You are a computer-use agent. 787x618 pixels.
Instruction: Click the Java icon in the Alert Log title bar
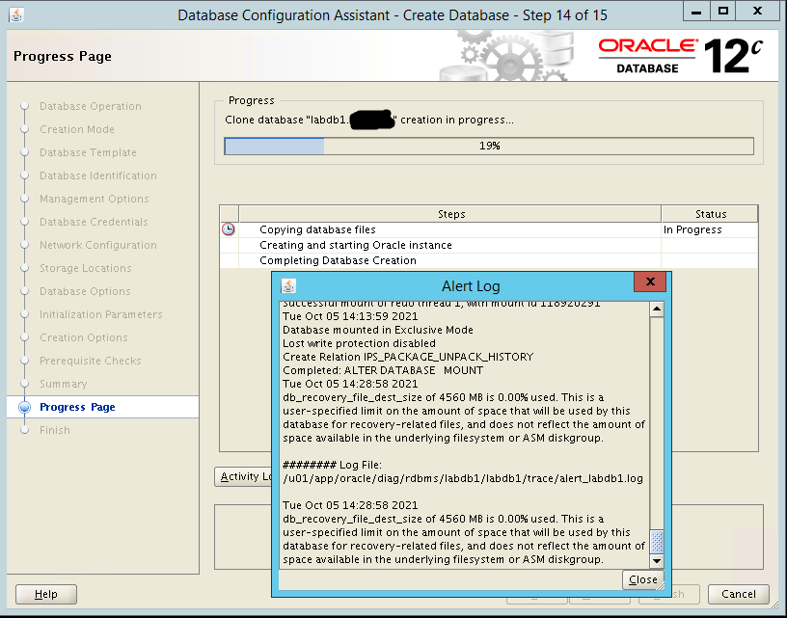tap(288, 286)
